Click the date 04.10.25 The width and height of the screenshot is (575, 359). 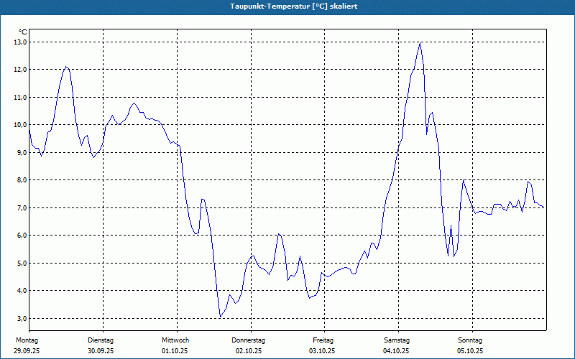(396, 351)
